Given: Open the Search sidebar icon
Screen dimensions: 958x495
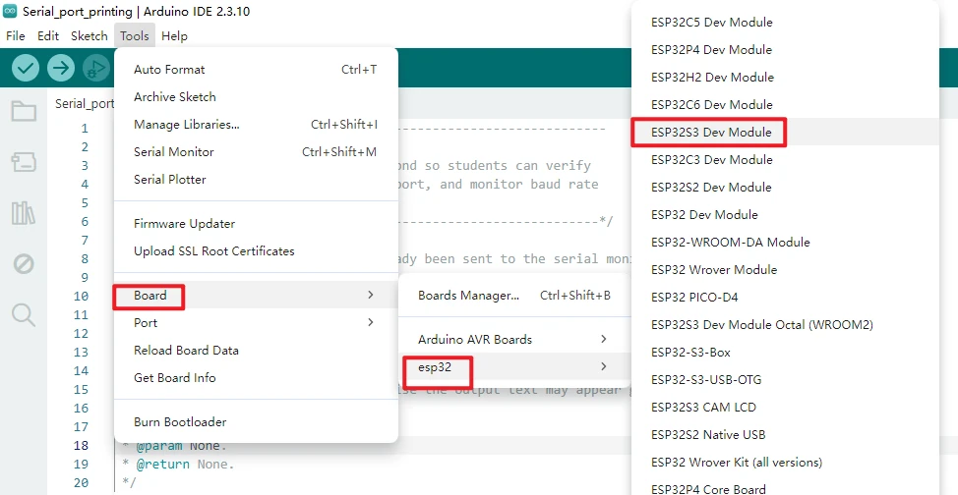Looking at the screenshot, I should pos(24,315).
